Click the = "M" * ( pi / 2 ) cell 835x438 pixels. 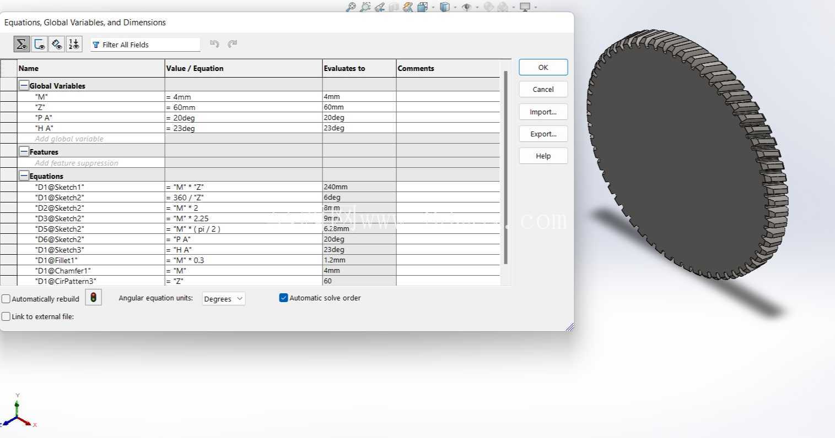click(x=244, y=229)
